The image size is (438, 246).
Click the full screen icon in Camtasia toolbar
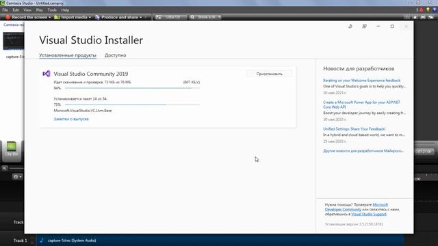pyautogui.click(x=423, y=17)
